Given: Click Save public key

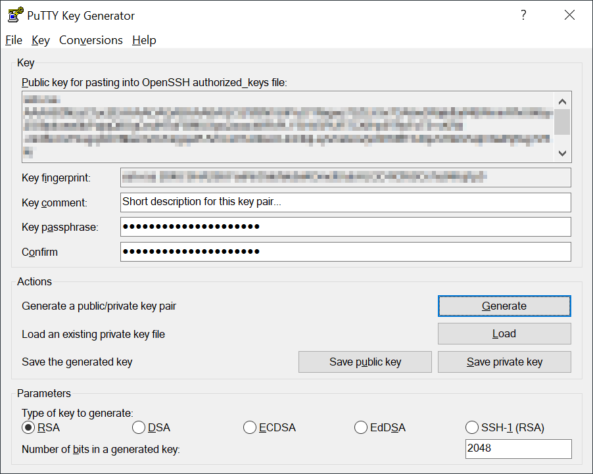Looking at the screenshot, I should (x=365, y=362).
